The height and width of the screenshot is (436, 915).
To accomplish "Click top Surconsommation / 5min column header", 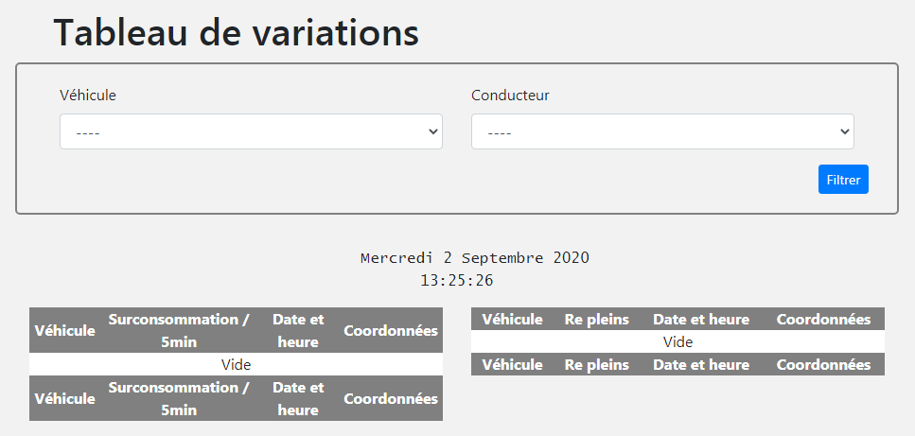I will 179,330.
